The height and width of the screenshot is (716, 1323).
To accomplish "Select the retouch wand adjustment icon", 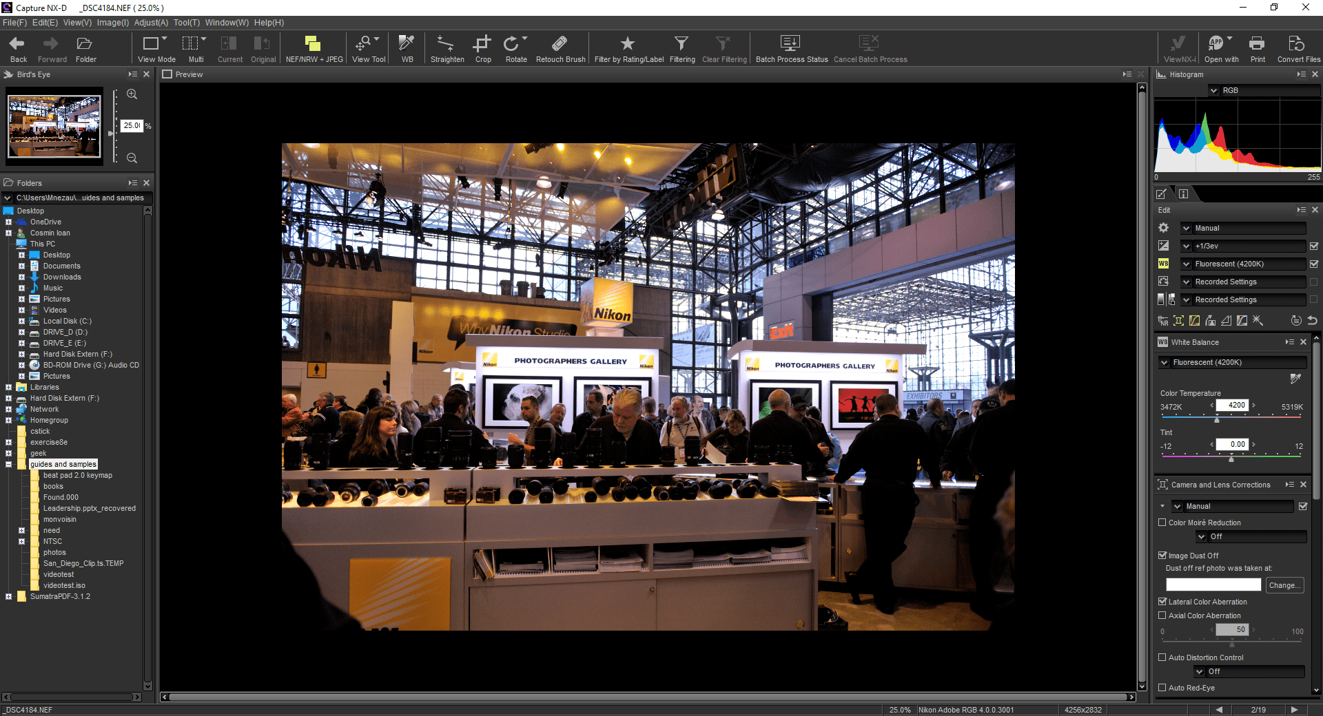I will click(1258, 321).
